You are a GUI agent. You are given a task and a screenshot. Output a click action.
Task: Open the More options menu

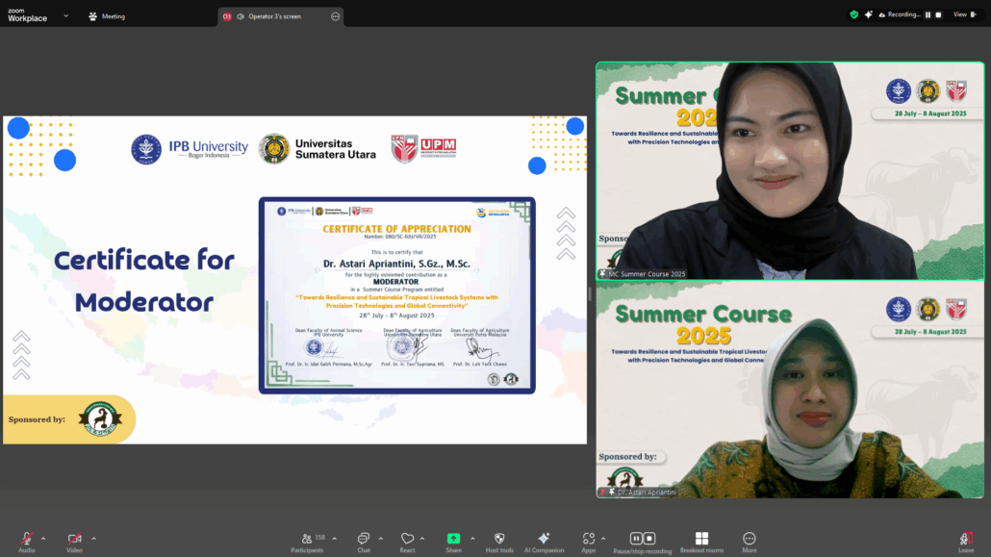(750, 539)
